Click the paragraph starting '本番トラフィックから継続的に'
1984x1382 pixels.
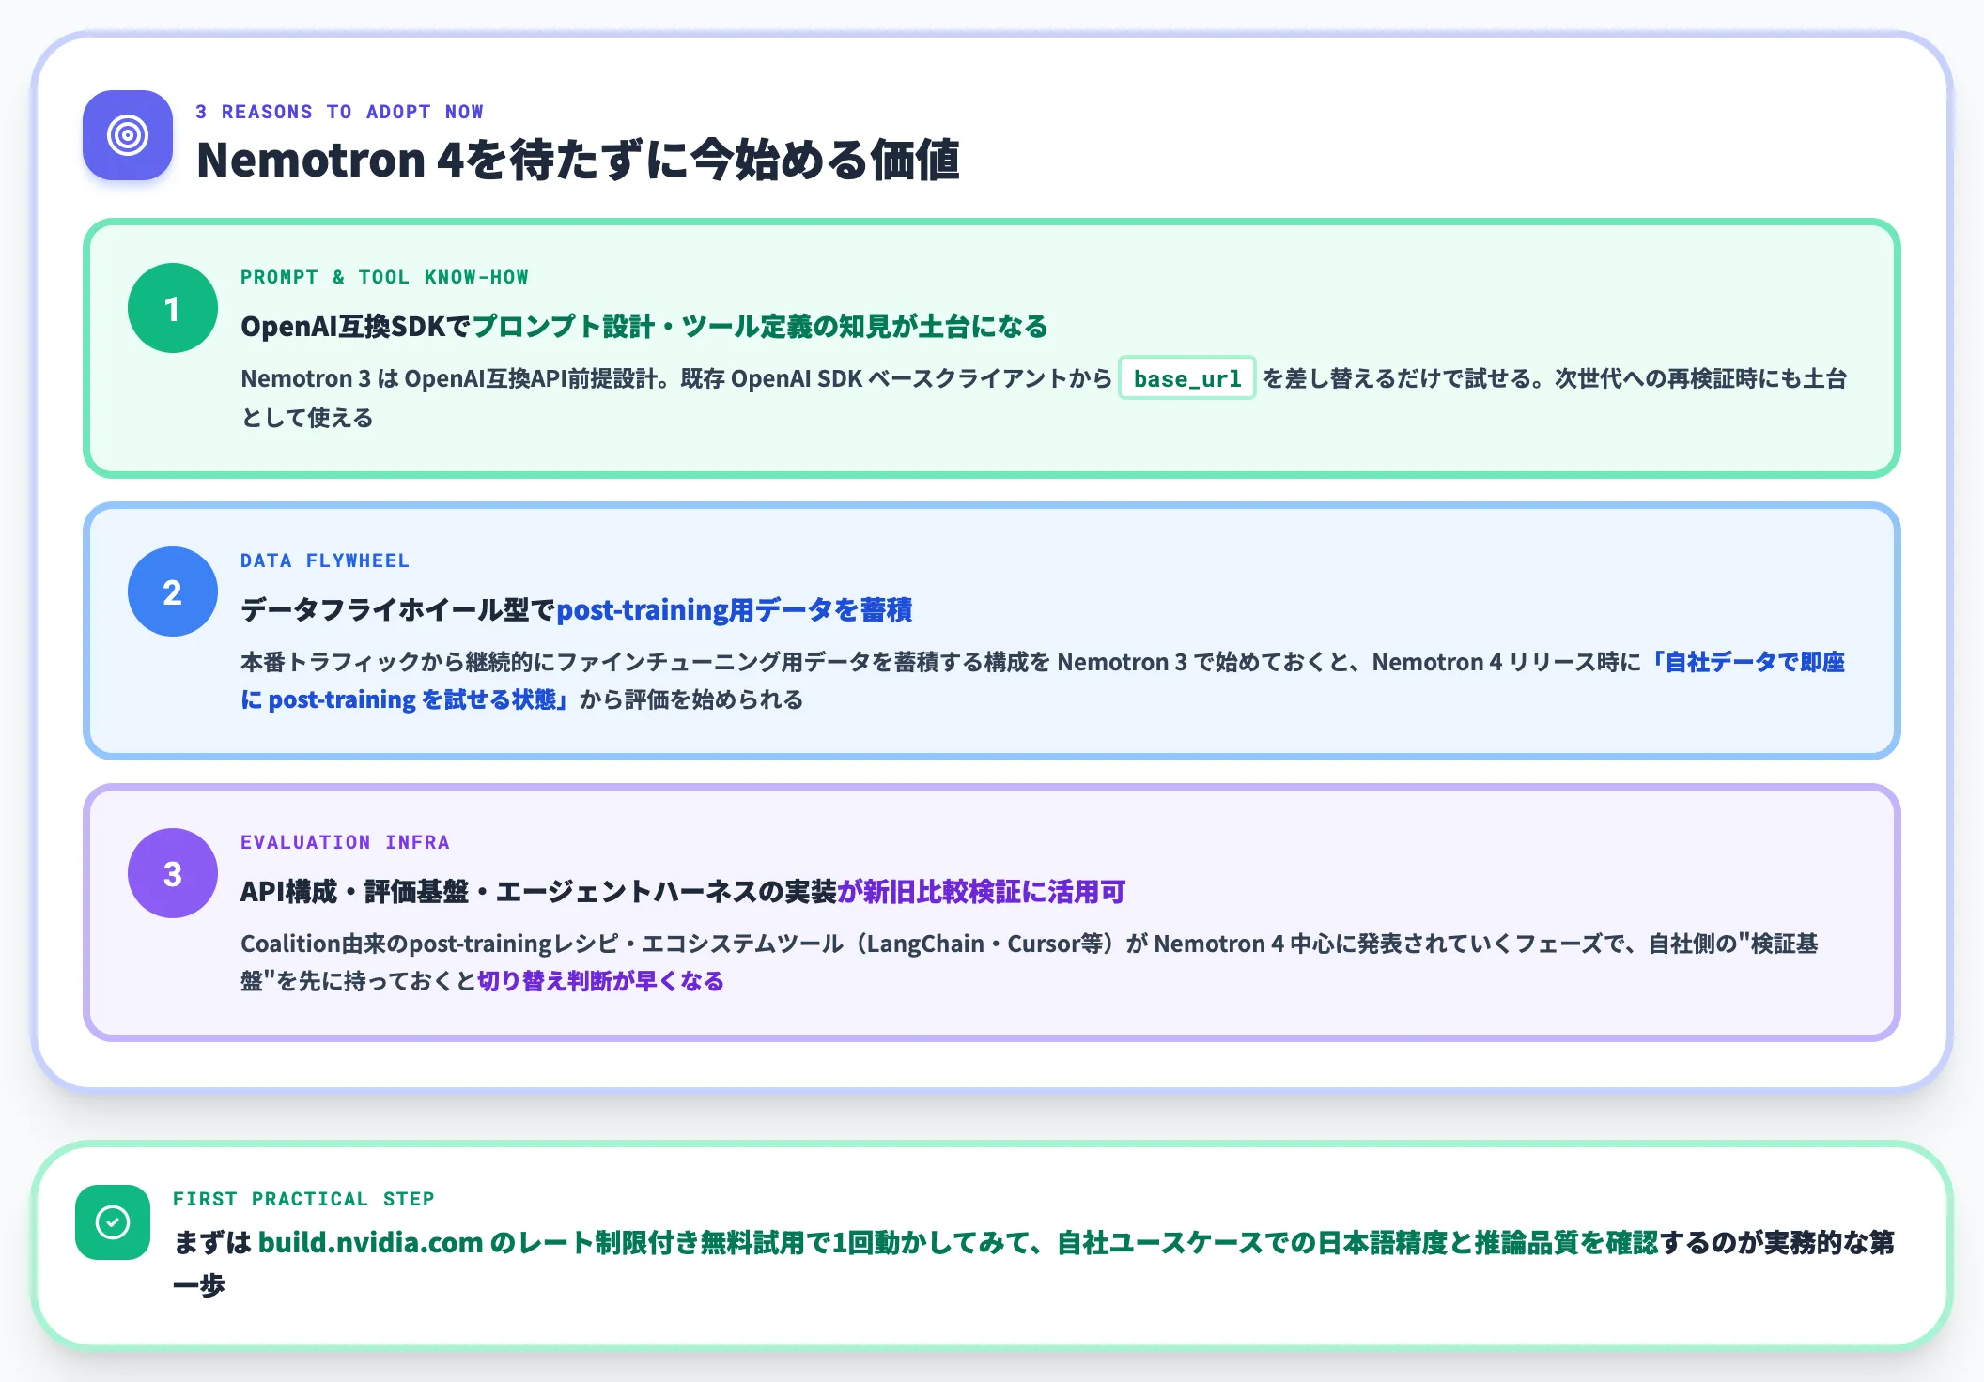1043,681
